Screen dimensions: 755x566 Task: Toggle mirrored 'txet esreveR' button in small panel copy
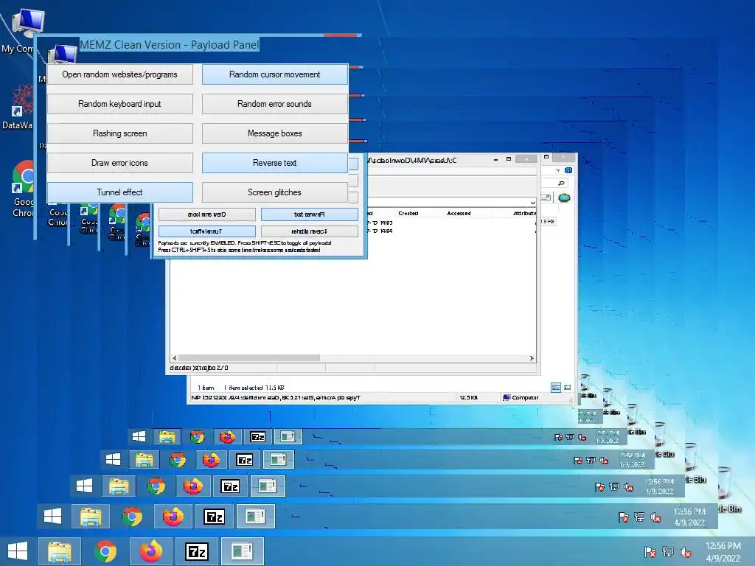tap(310, 214)
